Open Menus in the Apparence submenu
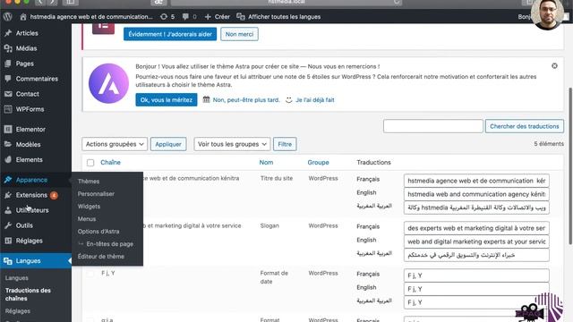Screen dimensions: 573x322 (87, 218)
